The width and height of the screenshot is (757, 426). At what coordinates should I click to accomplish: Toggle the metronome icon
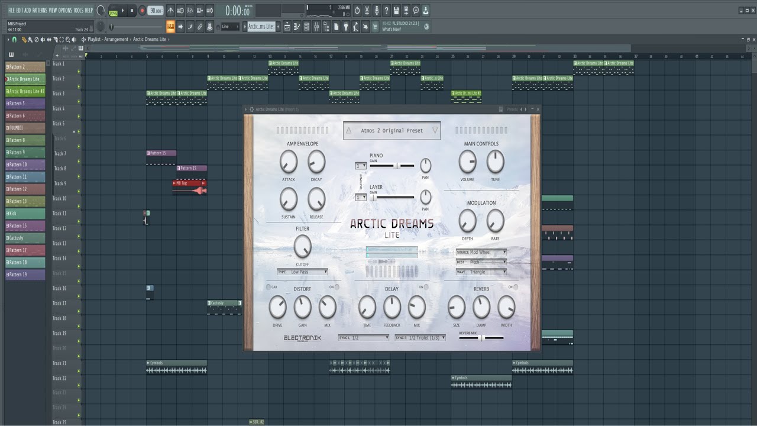171,10
